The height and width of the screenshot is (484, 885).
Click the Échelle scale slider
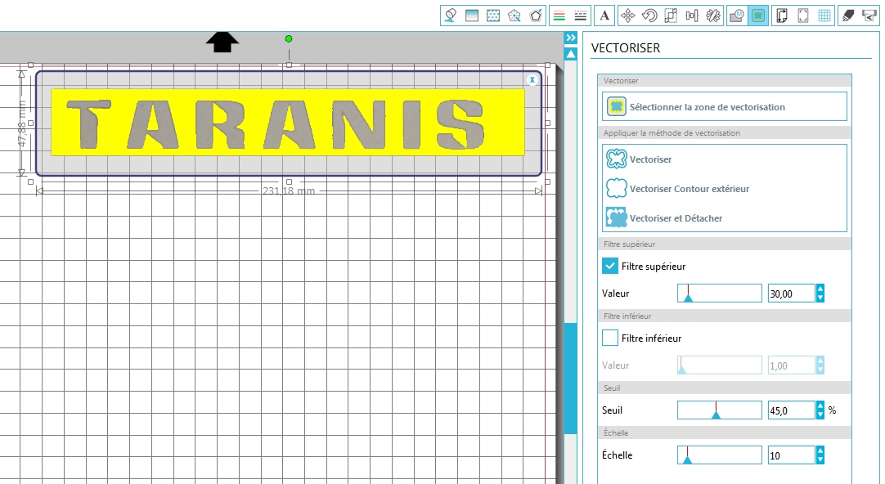click(720, 455)
